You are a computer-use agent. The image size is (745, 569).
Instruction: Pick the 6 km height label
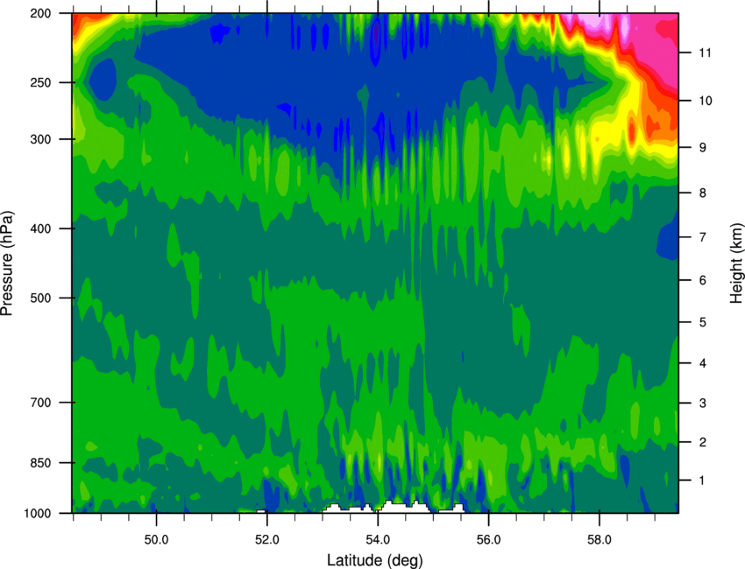pyautogui.click(x=703, y=280)
